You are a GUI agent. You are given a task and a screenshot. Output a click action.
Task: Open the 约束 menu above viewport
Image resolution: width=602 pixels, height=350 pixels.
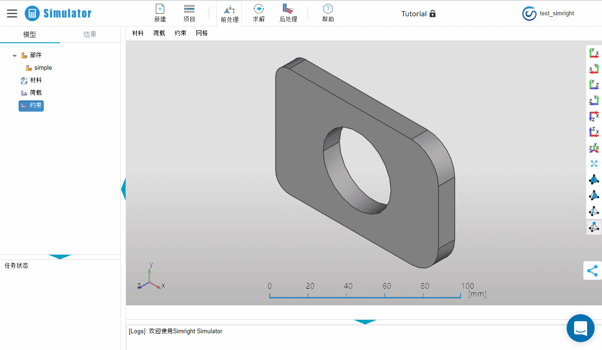[181, 33]
